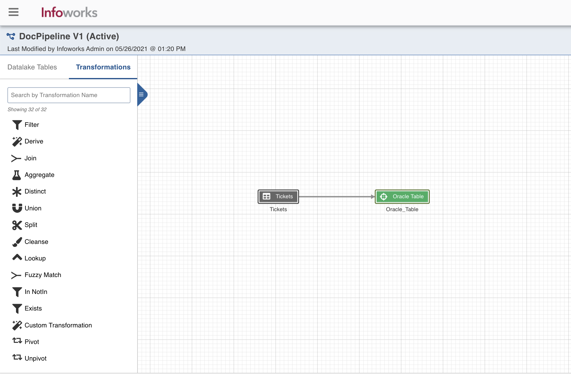
Task: Select the Distinct asterisk icon
Action: [17, 192]
